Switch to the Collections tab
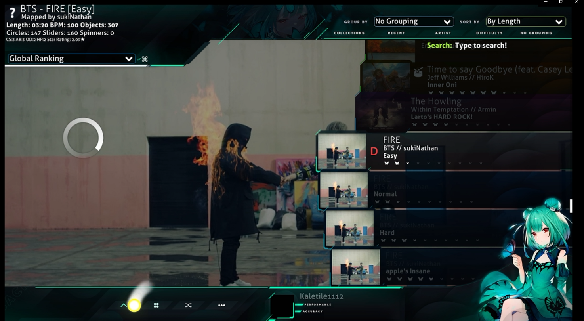This screenshot has height=321, width=584. (349, 33)
